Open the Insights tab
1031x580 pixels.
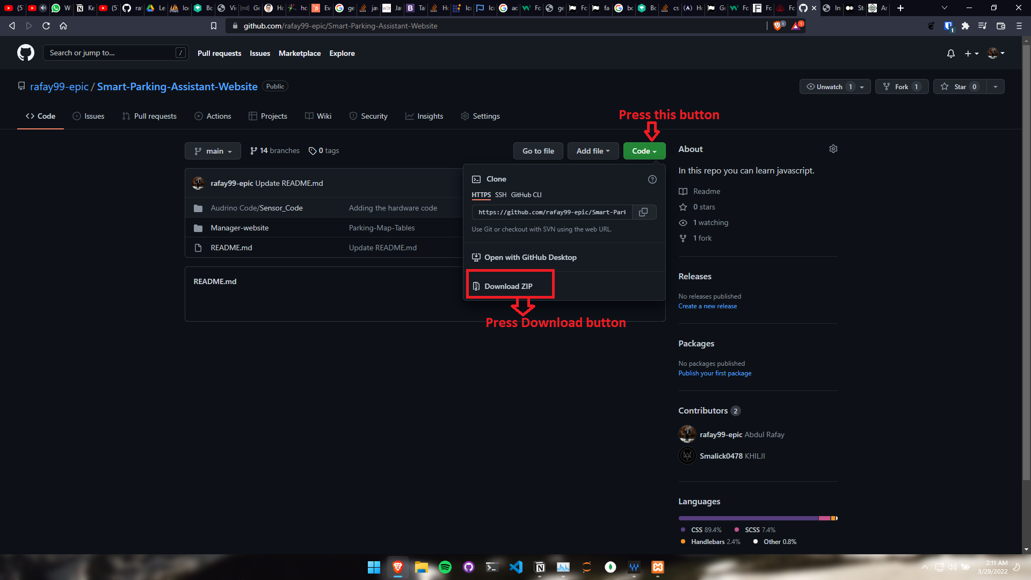coord(424,116)
